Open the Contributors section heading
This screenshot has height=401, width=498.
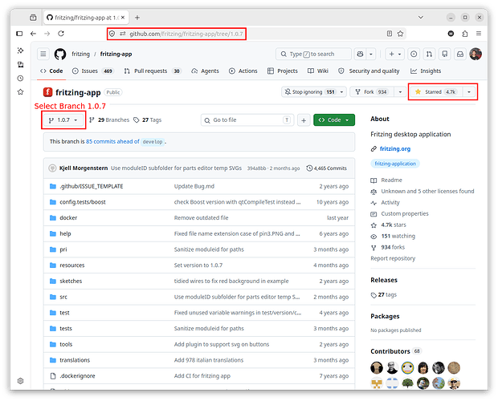[390, 351]
